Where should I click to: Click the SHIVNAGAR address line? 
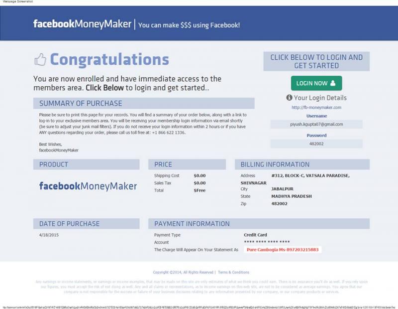click(x=253, y=183)
